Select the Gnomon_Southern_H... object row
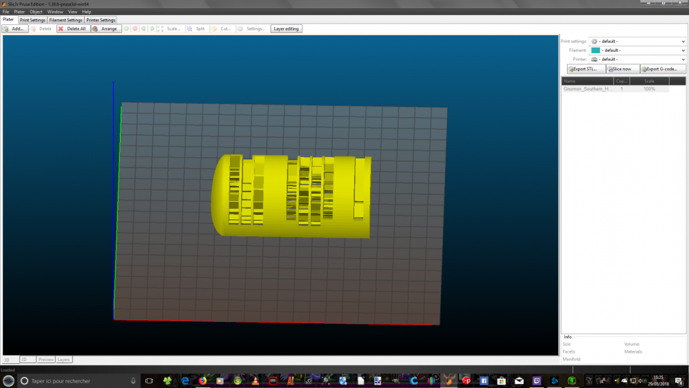689x388 pixels. coord(615,89)
